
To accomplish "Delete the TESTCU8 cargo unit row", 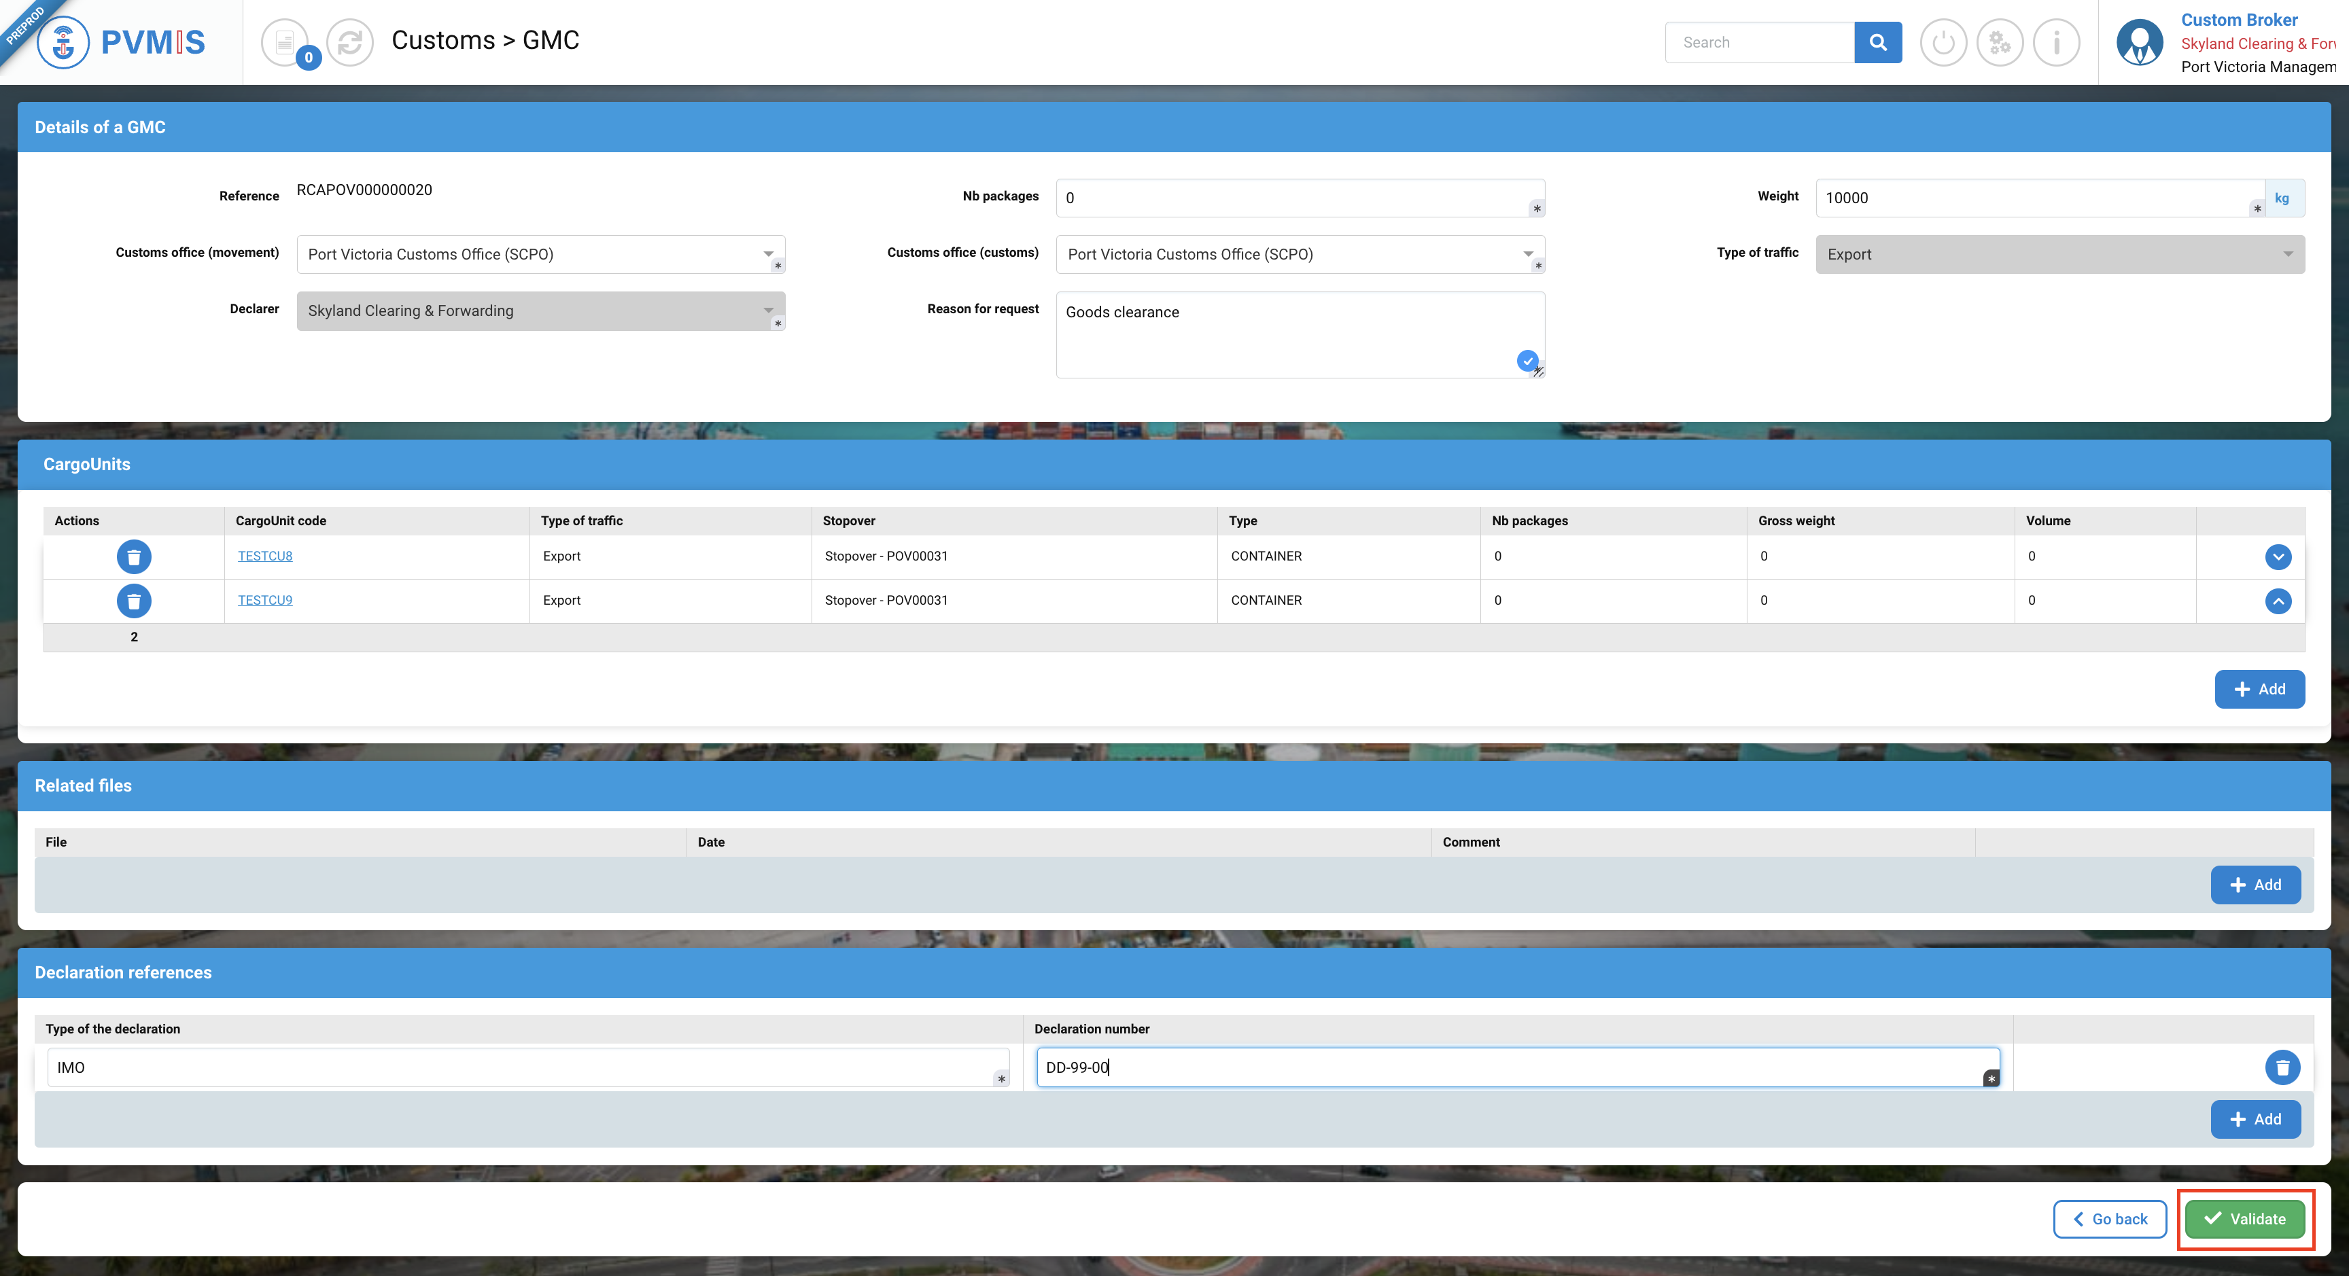I will 133,556.
